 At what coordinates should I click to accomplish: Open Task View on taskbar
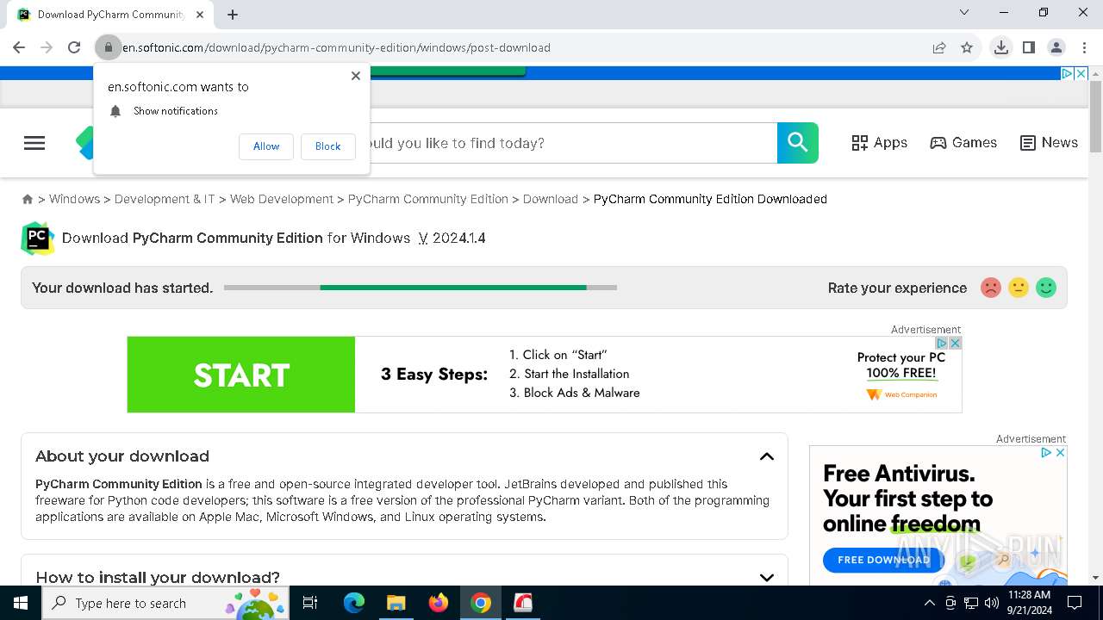[x=311, y=603]
